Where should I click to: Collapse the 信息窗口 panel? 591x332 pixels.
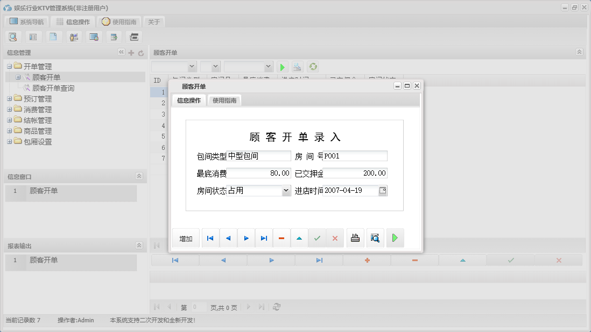pos(139,176)
